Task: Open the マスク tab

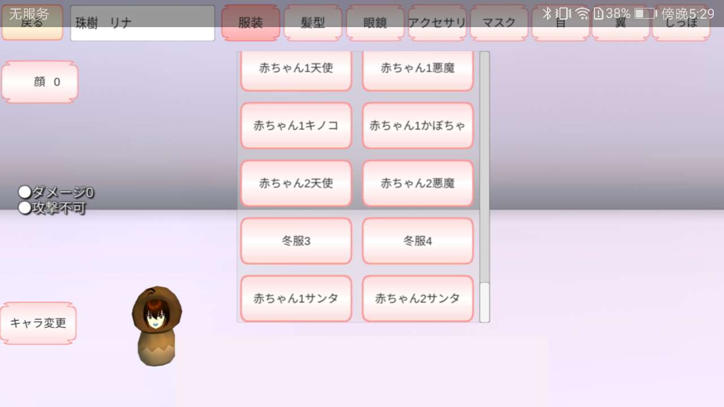Action: [499, 23]
